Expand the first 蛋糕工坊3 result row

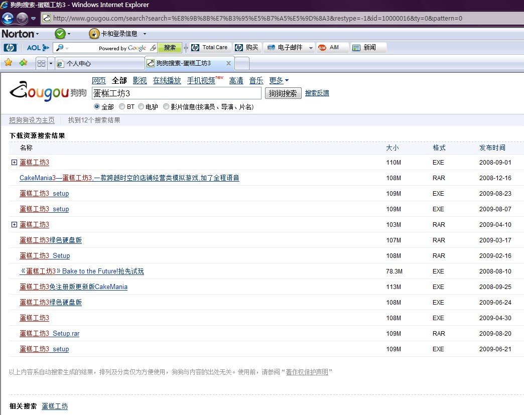point(14,163)
